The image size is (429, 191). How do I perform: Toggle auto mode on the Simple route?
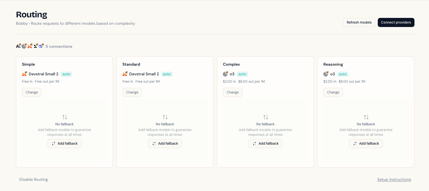tap(66, 74)
